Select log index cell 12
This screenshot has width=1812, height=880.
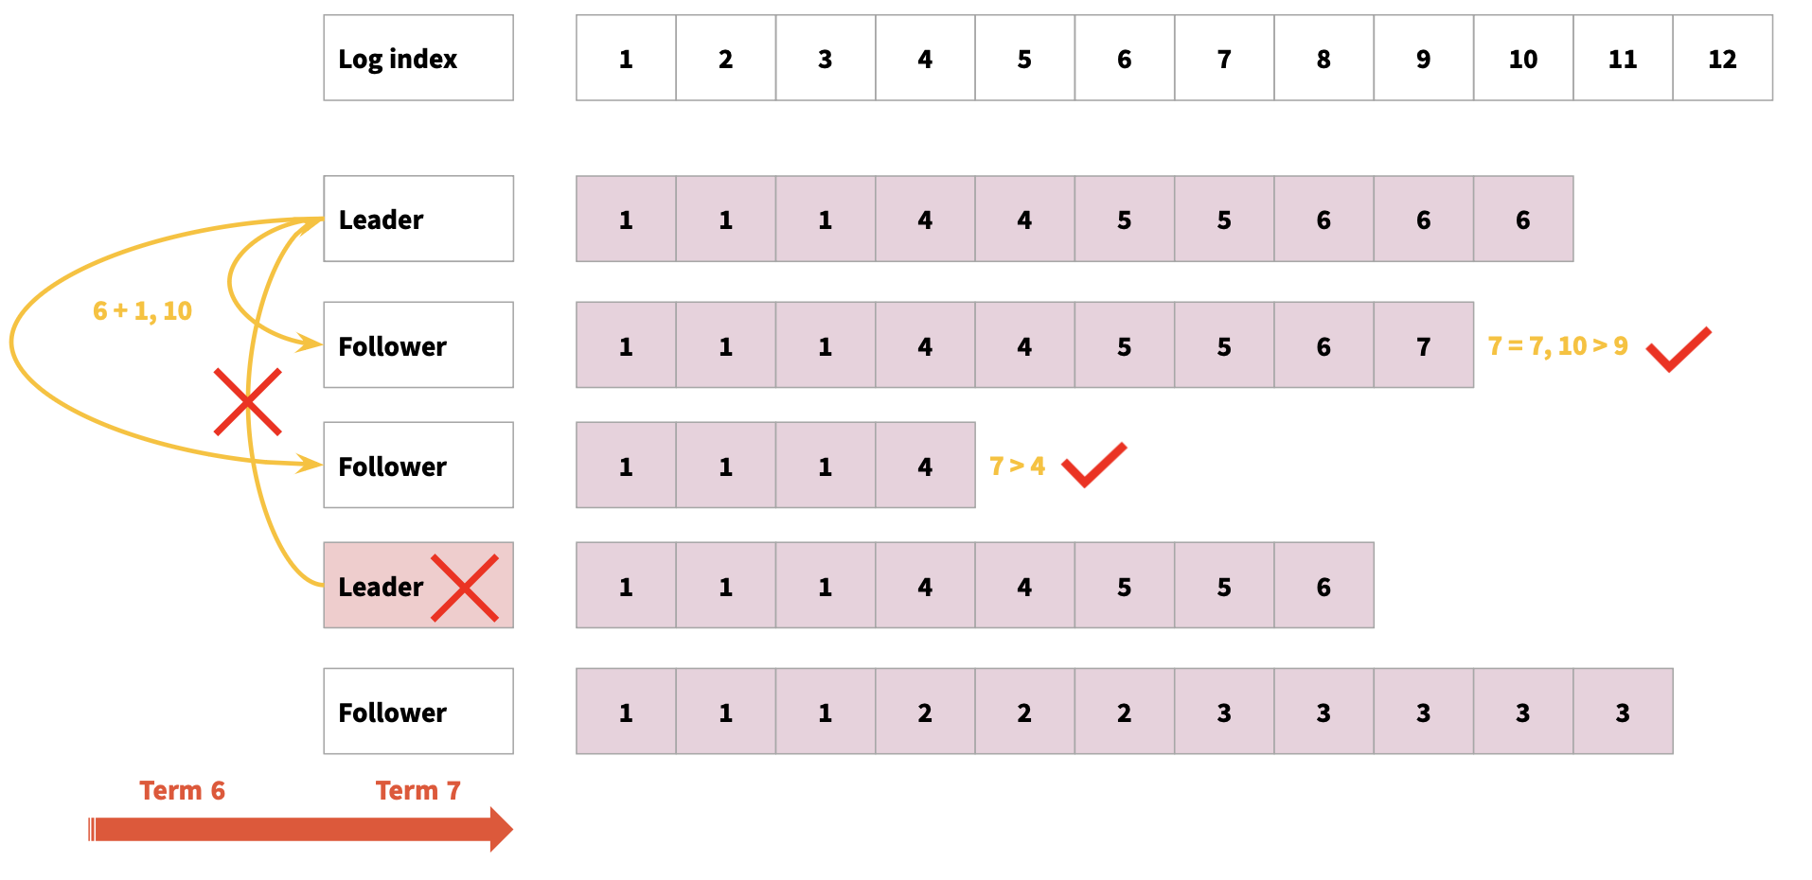(x=1721, y=58)
